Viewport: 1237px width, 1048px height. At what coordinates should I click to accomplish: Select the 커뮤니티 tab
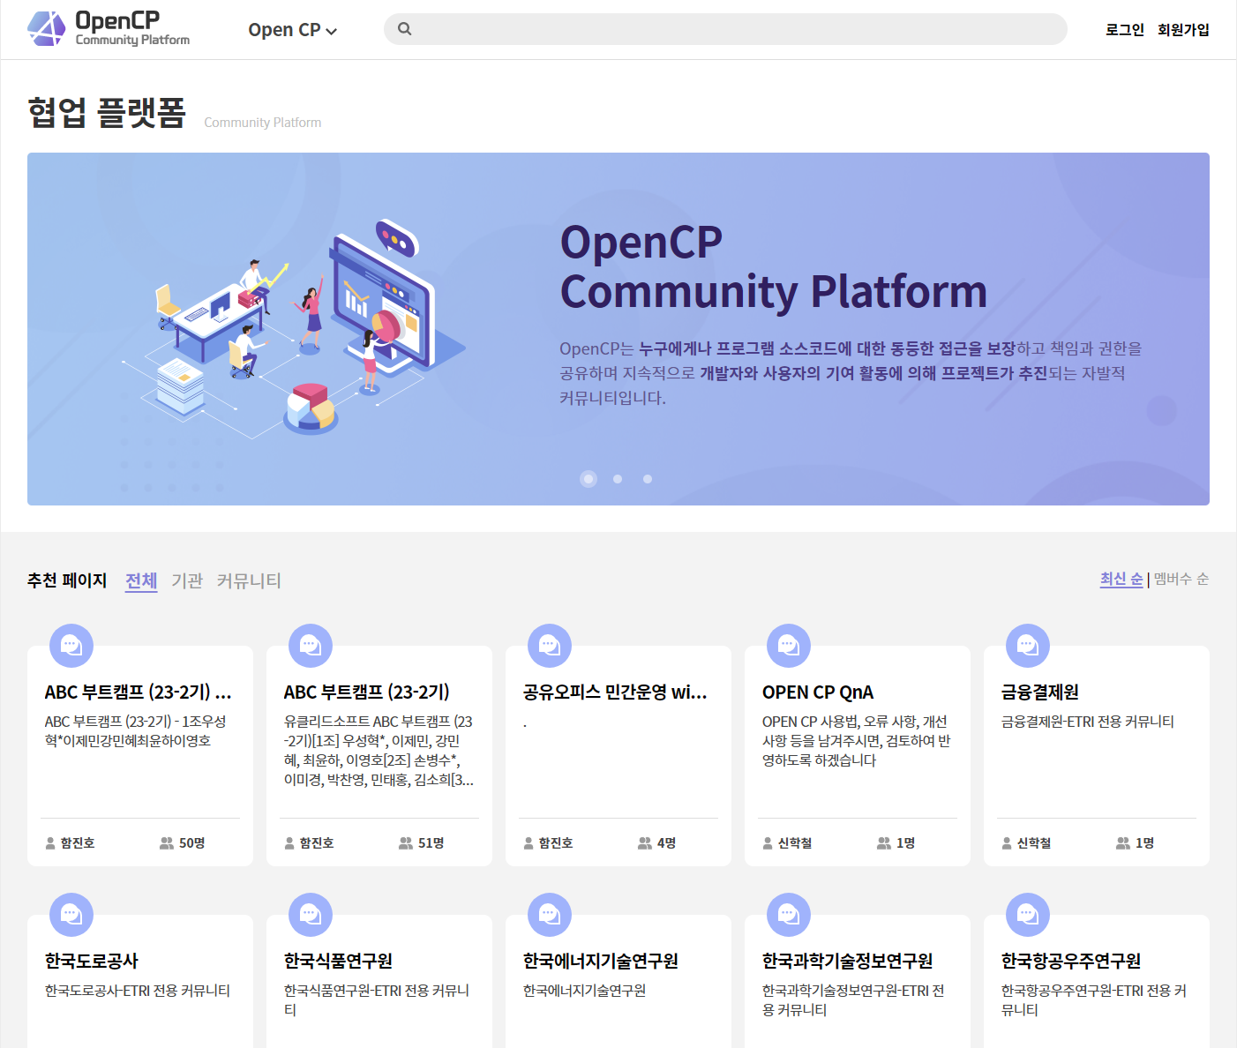249,580
